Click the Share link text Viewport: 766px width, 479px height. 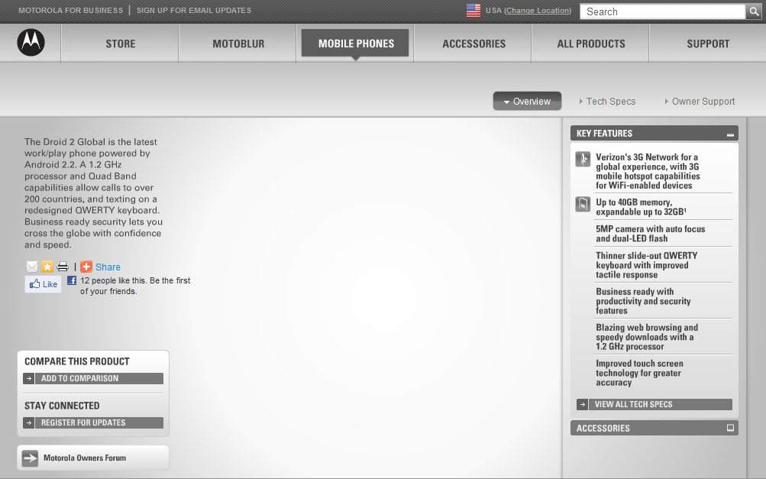point(108,267)
